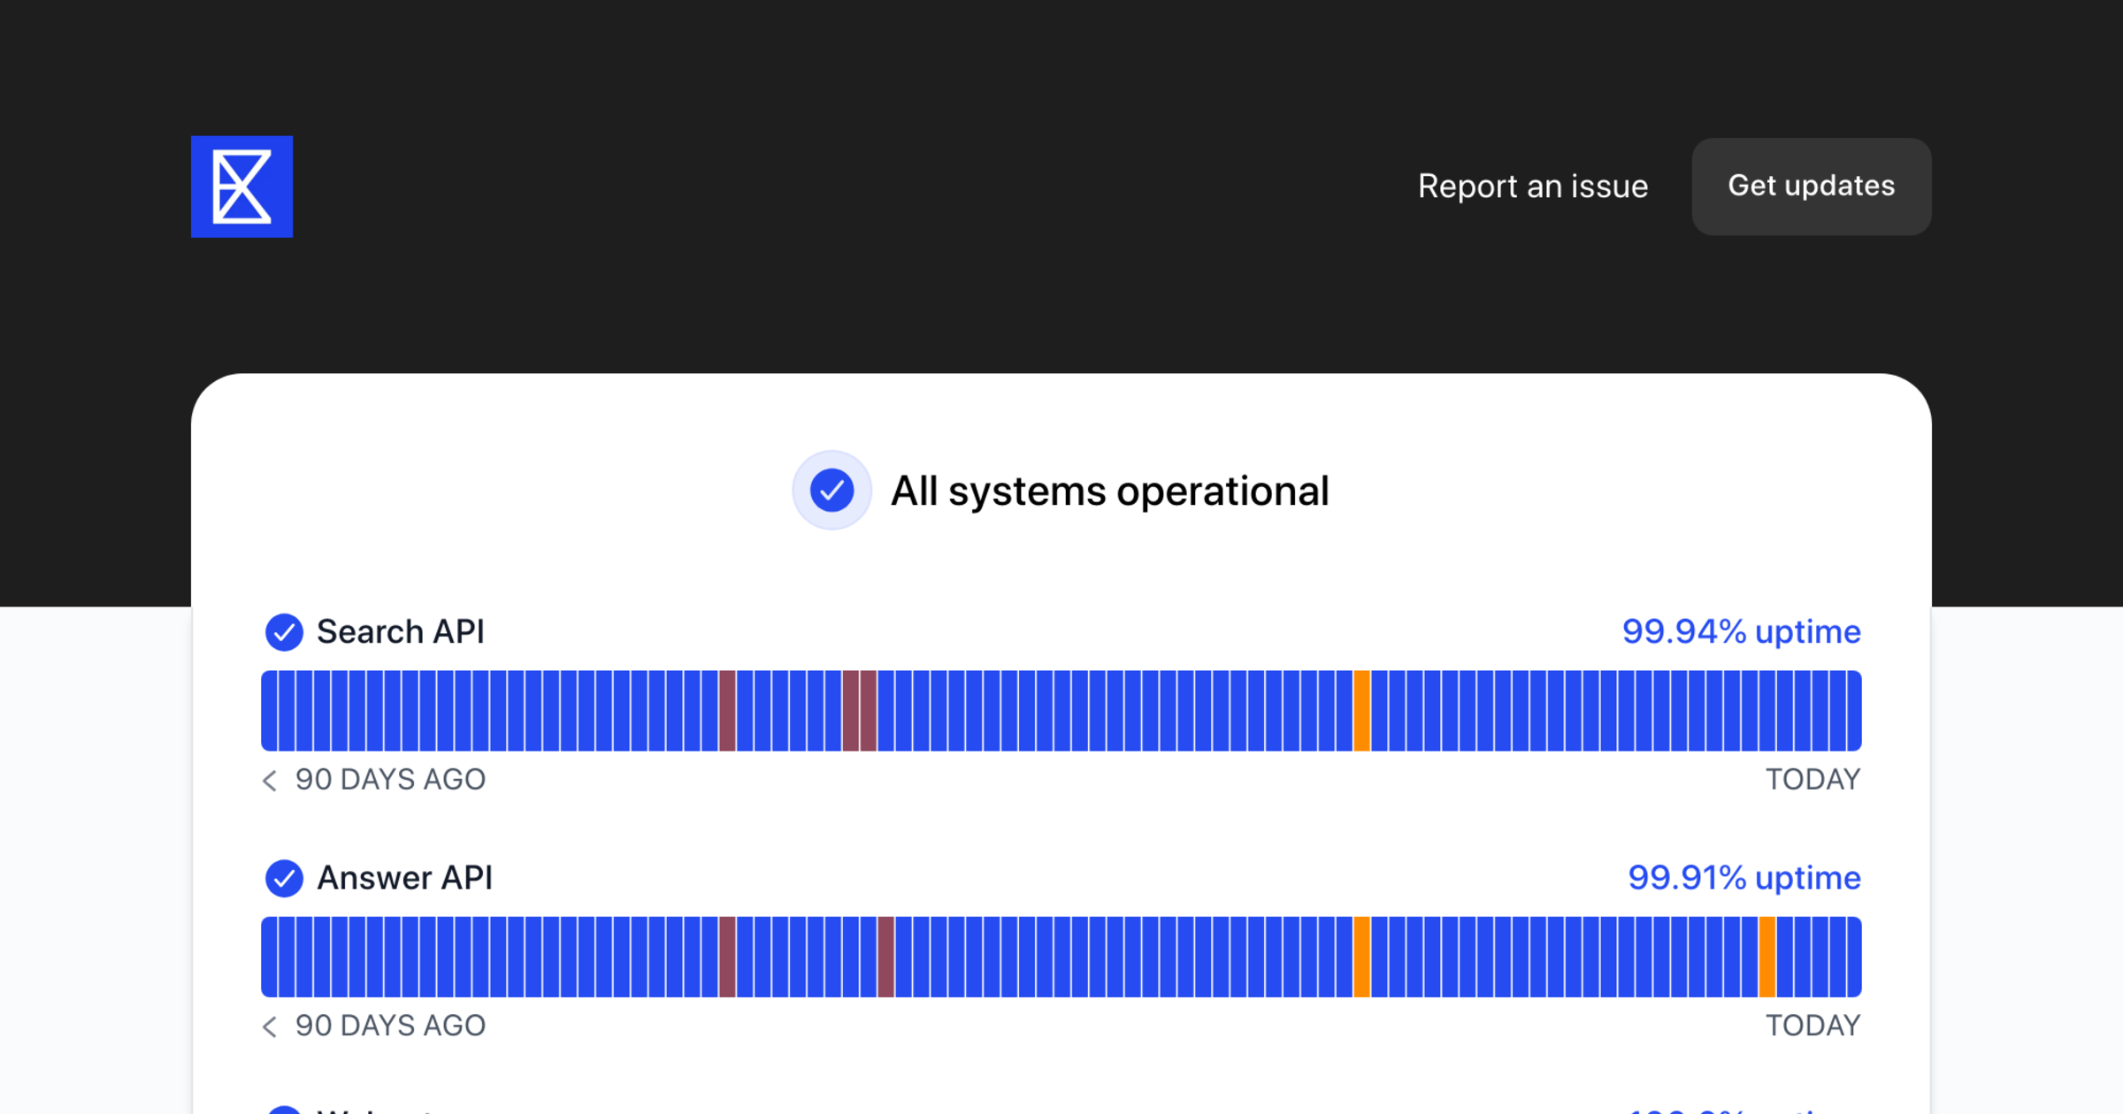Select first dark red bar in Search API
Screen dimensions: 2123x1114
(x=727, y=711)
